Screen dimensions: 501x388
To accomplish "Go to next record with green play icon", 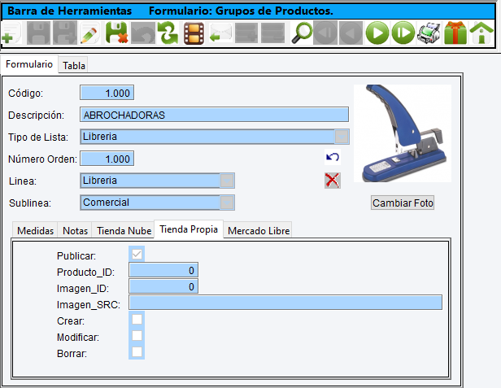I will click(x=377, y=33).
